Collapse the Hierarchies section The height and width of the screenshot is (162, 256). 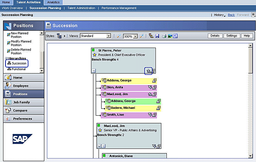point(6,58)
